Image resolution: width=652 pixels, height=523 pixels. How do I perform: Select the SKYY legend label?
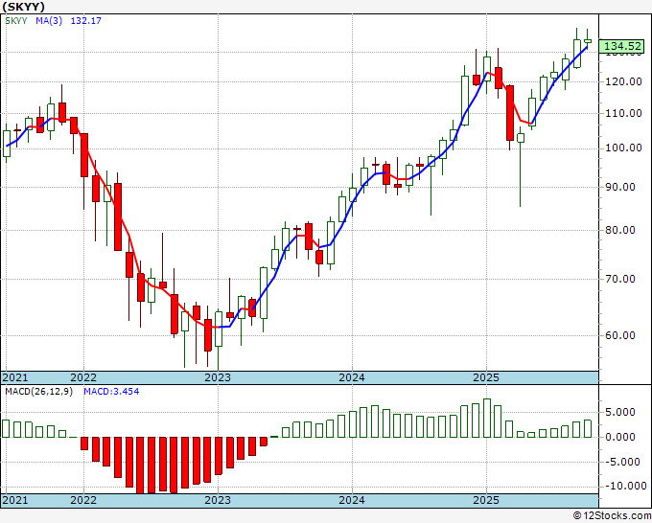(16, 21)
